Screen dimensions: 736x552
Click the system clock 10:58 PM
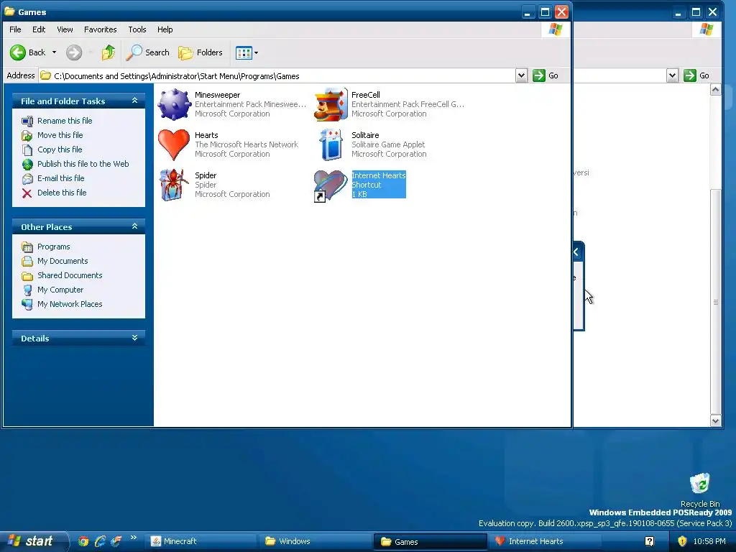click(x=709, y=541)
